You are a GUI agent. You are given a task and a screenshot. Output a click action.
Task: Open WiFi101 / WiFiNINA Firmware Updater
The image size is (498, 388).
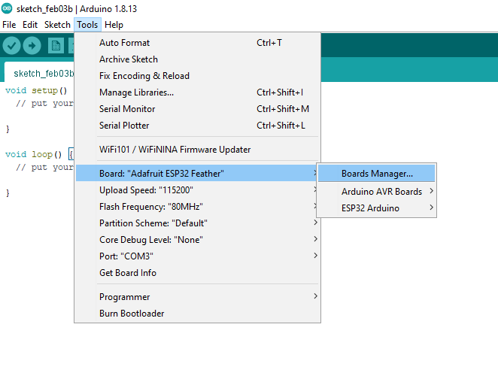click(x=197, y=150)
